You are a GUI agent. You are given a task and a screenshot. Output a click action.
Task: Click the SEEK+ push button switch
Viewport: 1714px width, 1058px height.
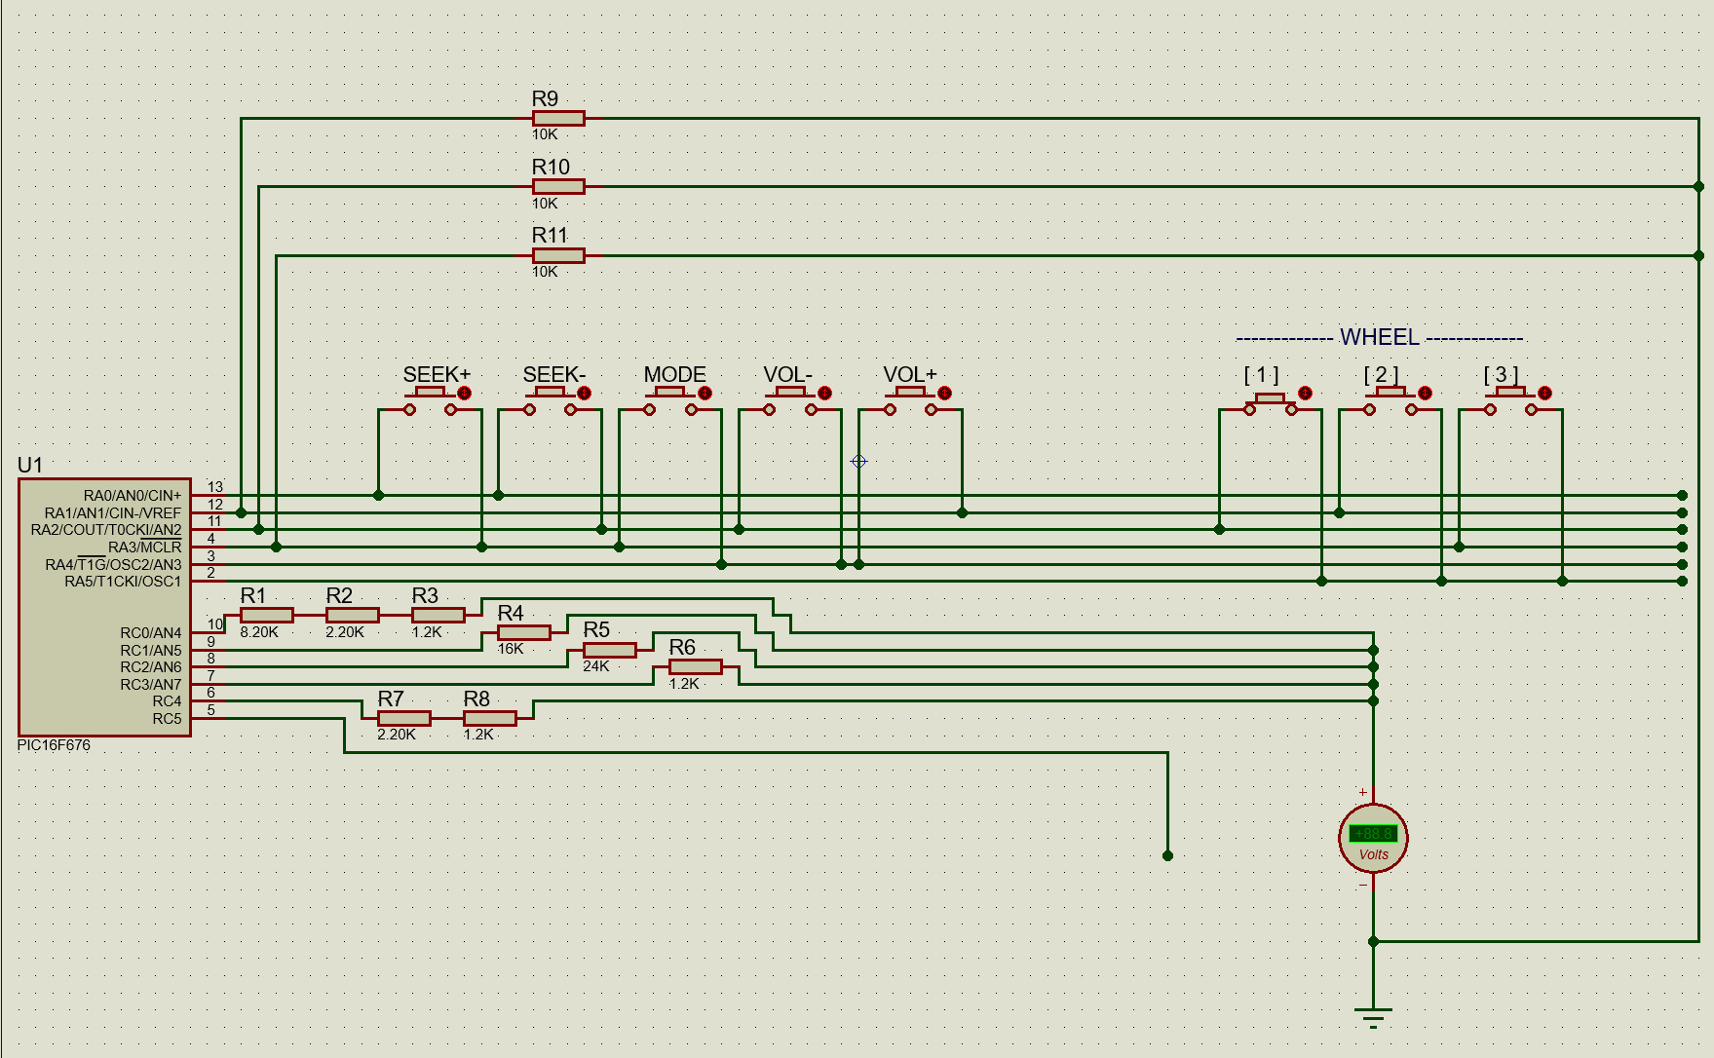pyautogui.click(x=430, y=400)
